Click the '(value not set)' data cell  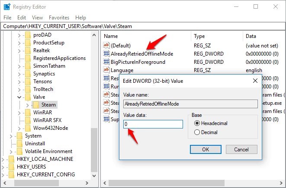pyautogui.click(x=262, y=46)
